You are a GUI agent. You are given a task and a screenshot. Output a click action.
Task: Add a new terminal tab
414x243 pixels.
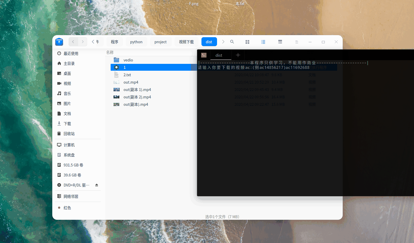238,55
